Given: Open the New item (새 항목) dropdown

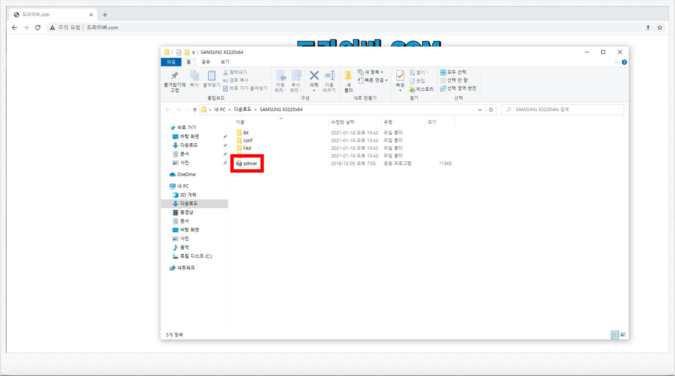Looking at the screenshot, I should pos(371,72).
